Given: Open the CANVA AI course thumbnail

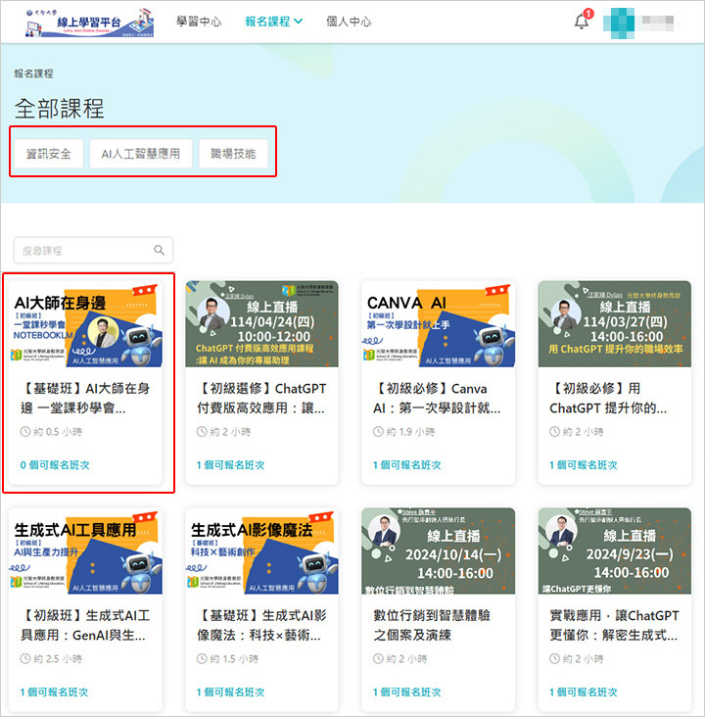Looking at the screenshot, I should click(438, 324).
